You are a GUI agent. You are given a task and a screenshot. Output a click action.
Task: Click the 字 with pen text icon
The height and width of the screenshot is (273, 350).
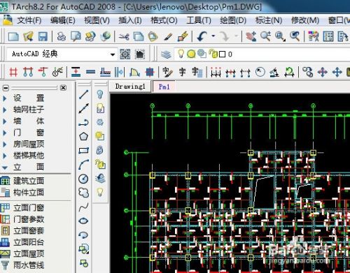tap(167, 72)
